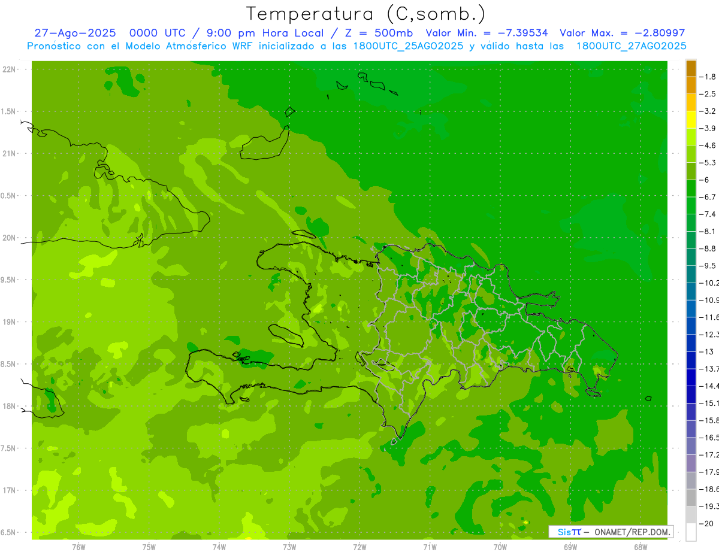Click the '69W' longitude label
This screenshot has width=719, height=555.
[570, 547]
